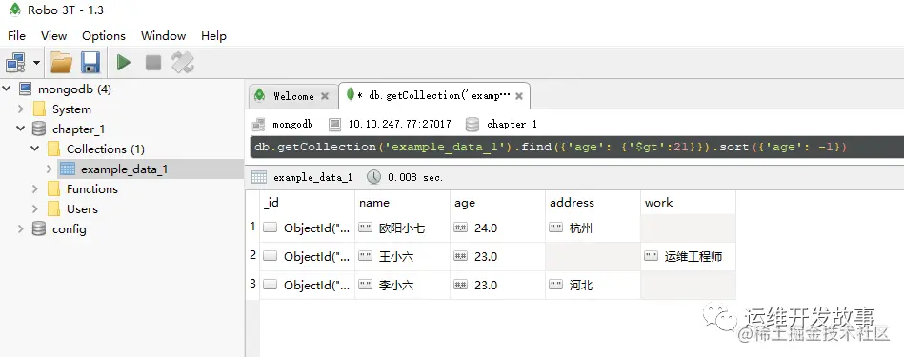Click the 0.008 sec. execution time

tap(415, 177)
